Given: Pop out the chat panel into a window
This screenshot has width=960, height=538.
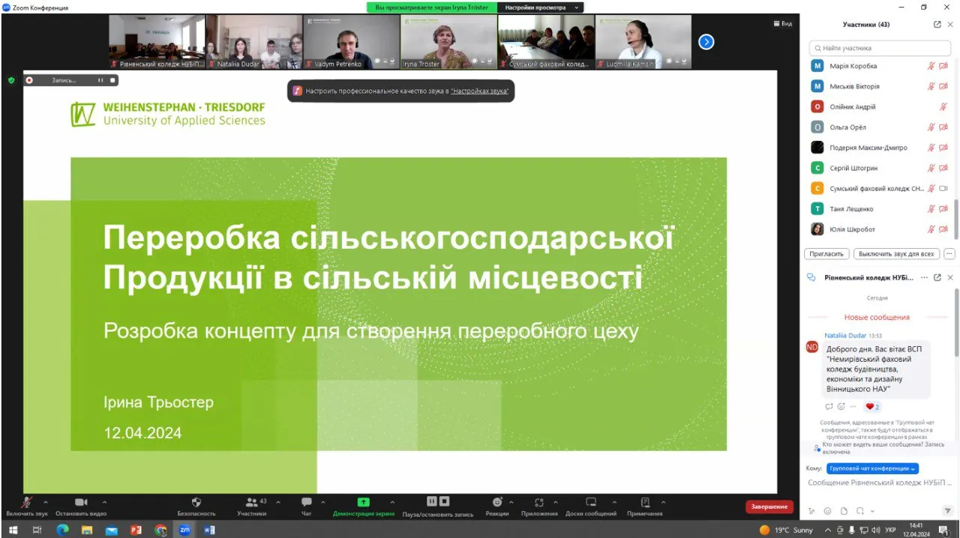Looking at the screenshot, I should tap(937, 277).
